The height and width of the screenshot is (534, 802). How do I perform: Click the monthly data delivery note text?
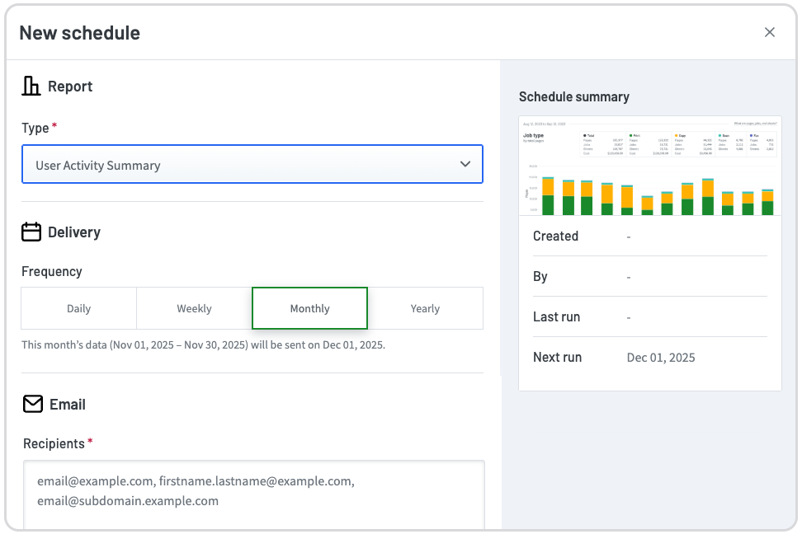[x=203, y=344]
